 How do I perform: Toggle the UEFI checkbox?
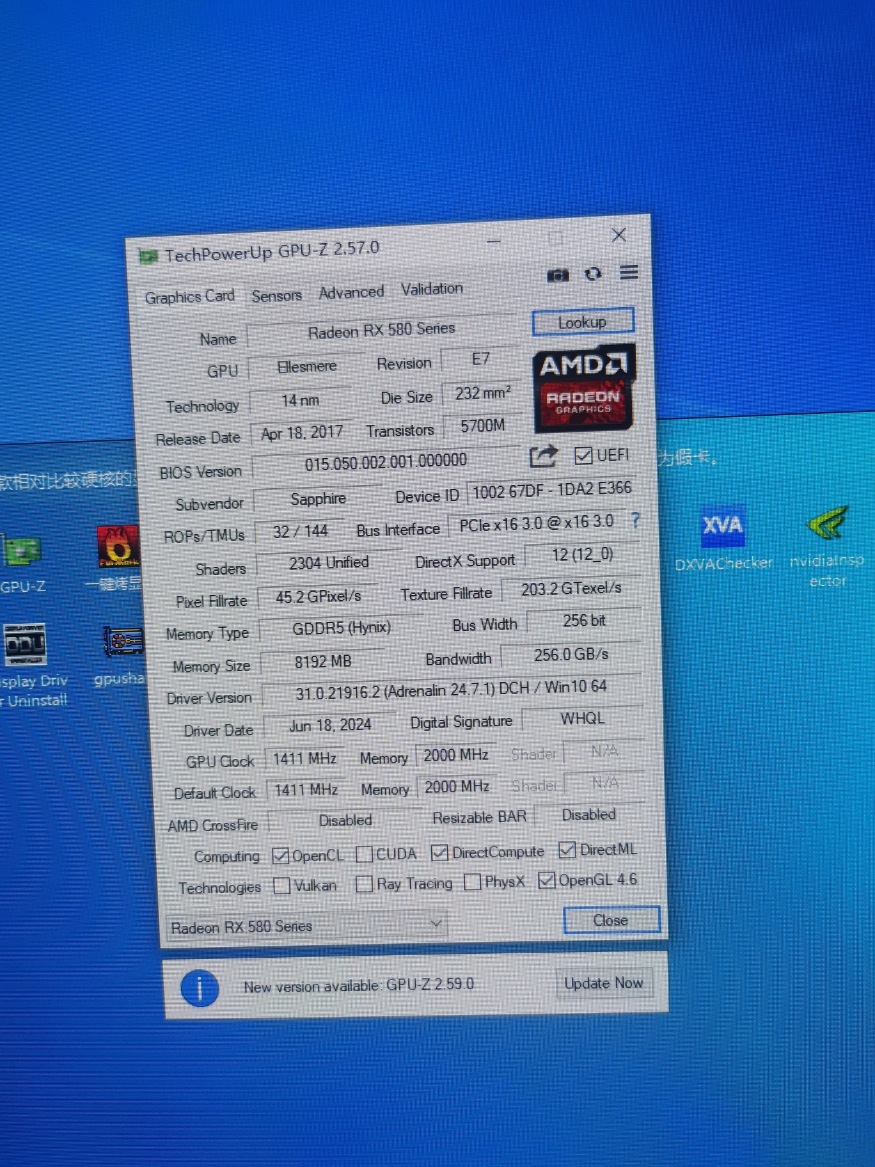pyautogui.click(x=583, y=456)
